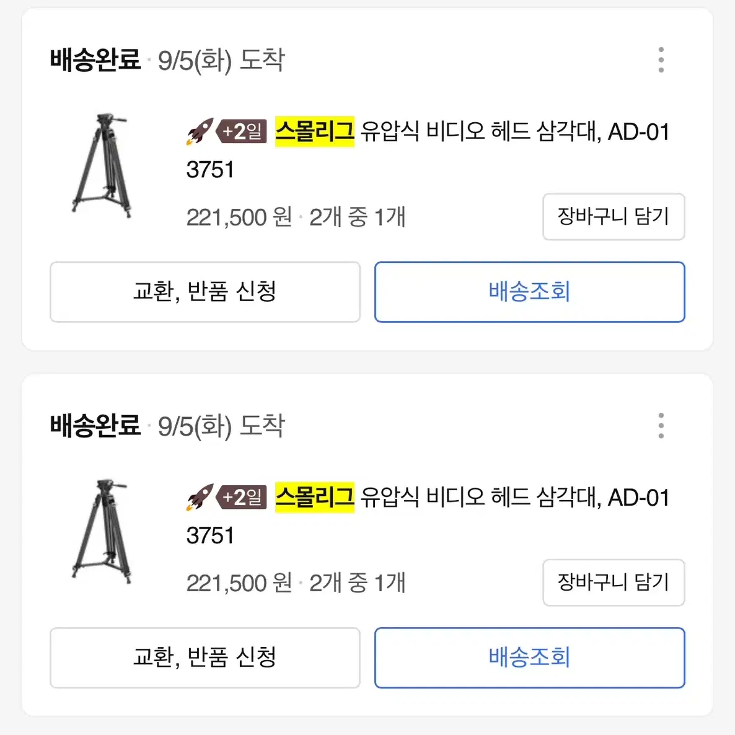Open first 스몰리그 유압식 비디오 헤드 삼각대 title

click(428, 149)
